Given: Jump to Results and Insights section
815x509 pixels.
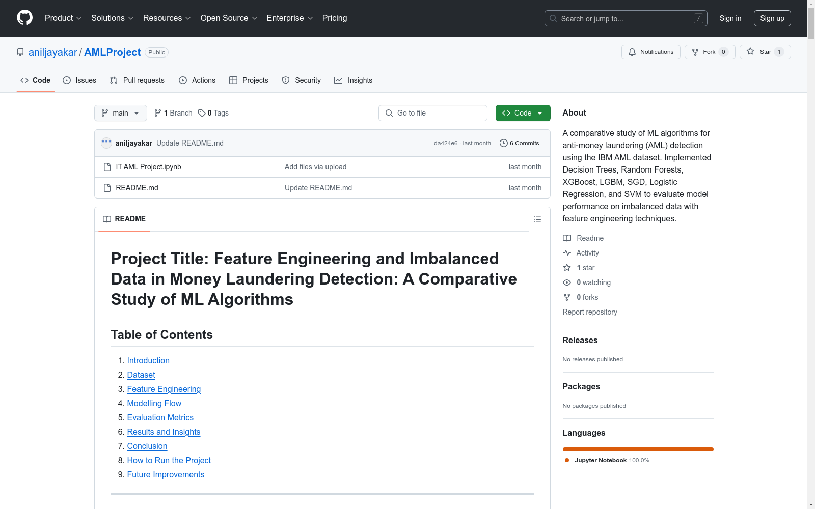Looking at the screenshot, I should coord(164,432).
